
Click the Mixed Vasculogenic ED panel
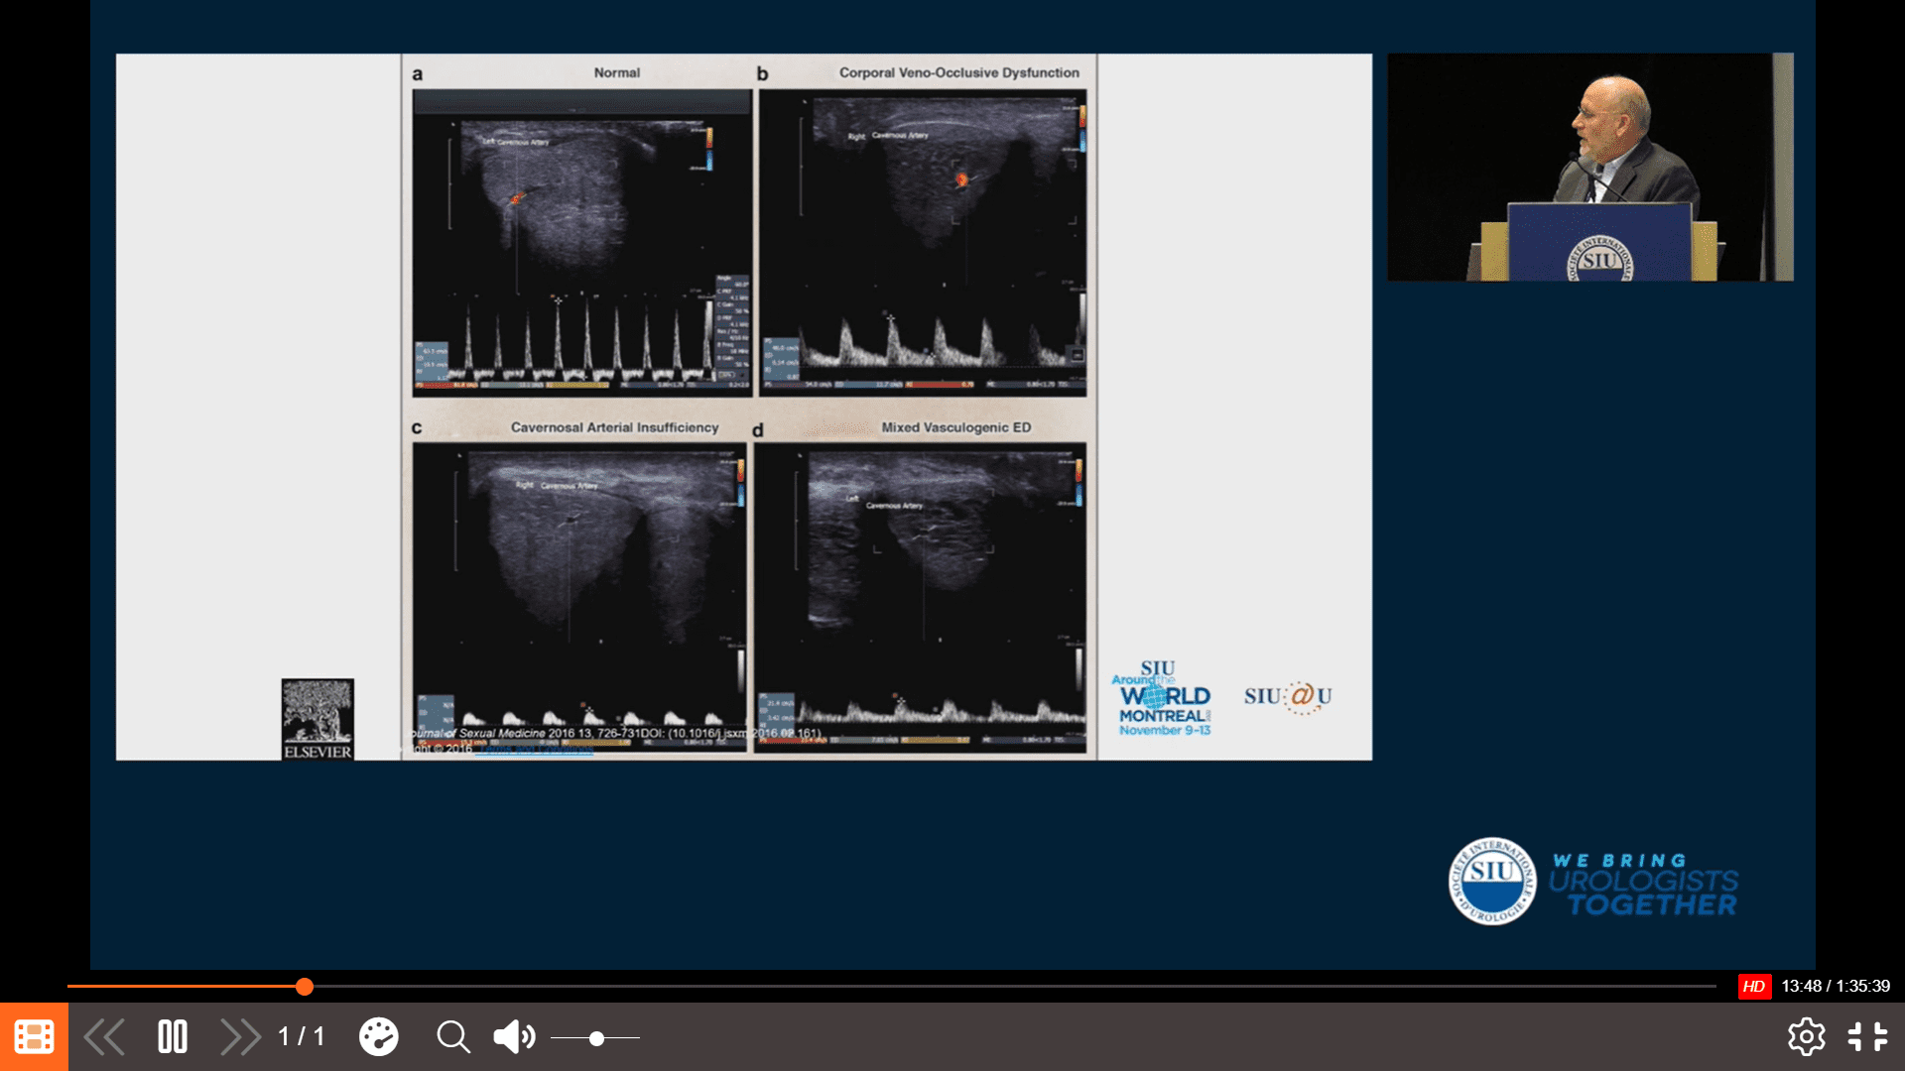[920, 597]
